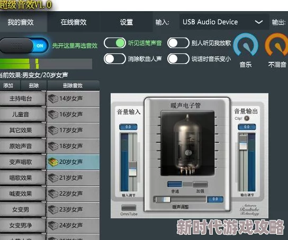This screenshot has width=288, height=240.
Task: Click the 删除 category button
Action: 34,86
